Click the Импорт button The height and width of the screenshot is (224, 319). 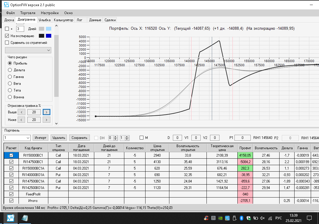point(40,138)
